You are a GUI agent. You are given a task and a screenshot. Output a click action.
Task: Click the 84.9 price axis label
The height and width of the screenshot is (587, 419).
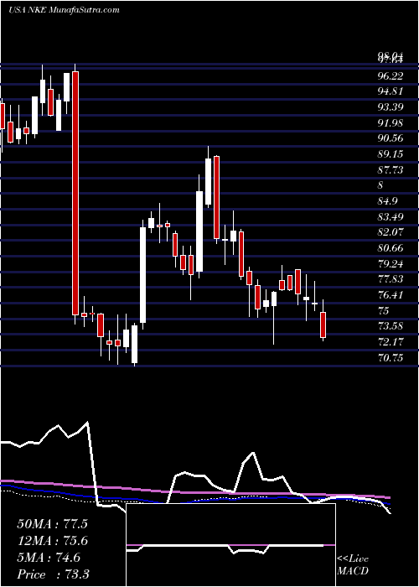pos(388,201)
